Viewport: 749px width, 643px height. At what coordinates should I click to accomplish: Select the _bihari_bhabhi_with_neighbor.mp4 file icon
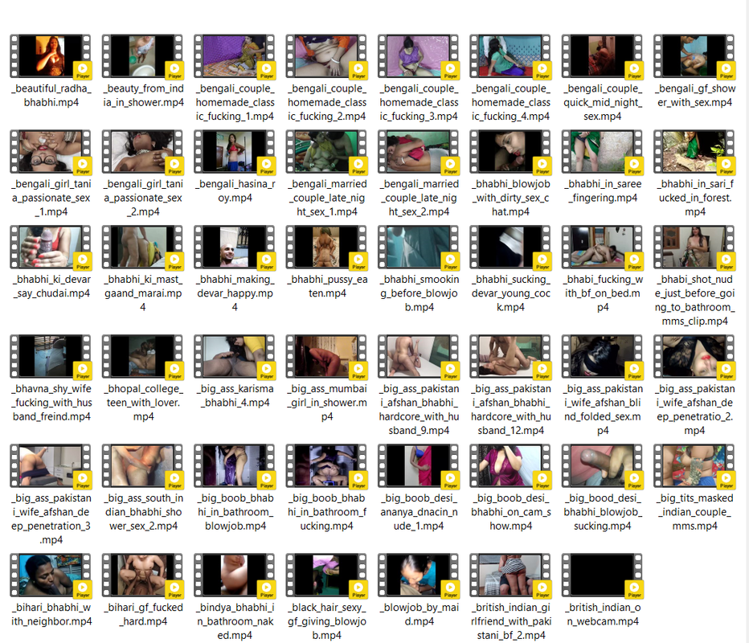pyautogui.click(x=51, y=575)
